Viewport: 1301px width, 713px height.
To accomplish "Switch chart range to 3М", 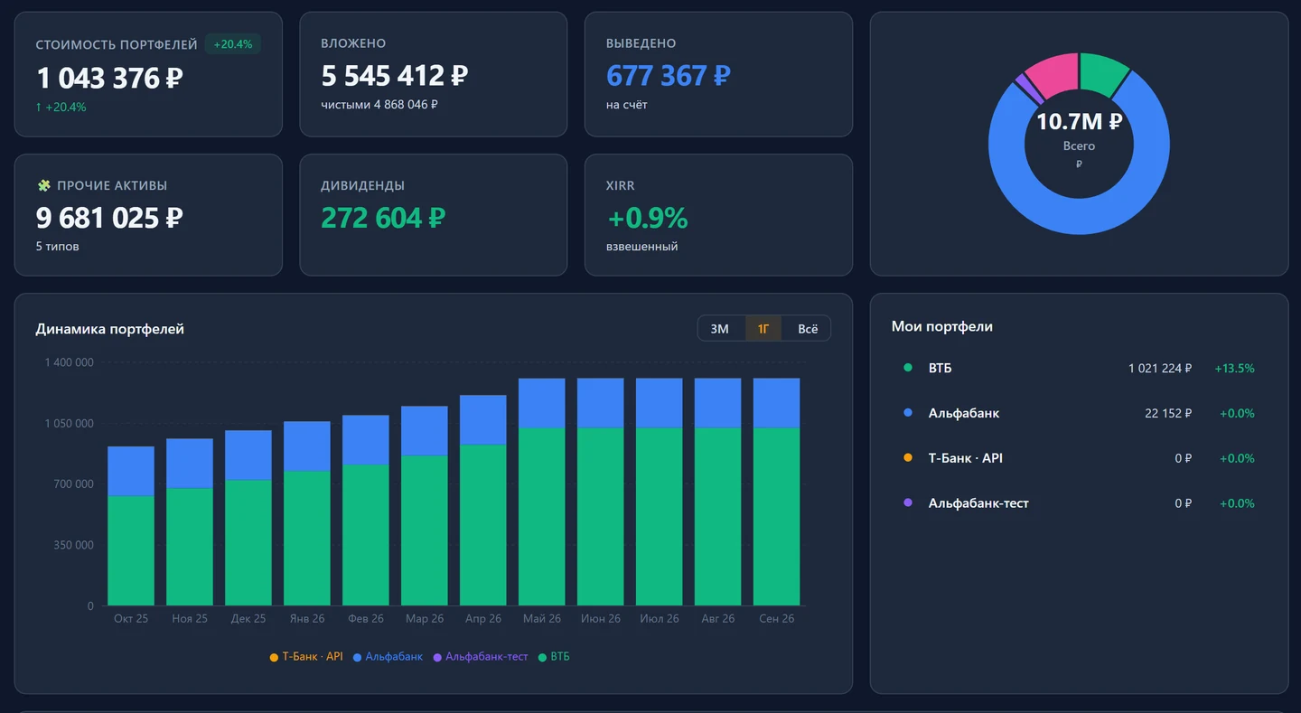I will (x=720, y=328).
